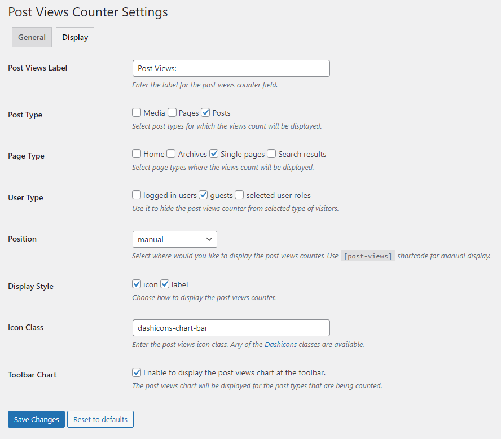The image size is (501, 439).
Task: Disable the icon display style
Action: tap(136, 284)
